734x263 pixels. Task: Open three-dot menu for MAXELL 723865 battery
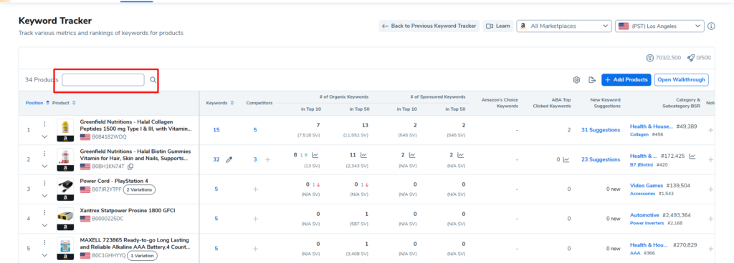tap(44, 242)
